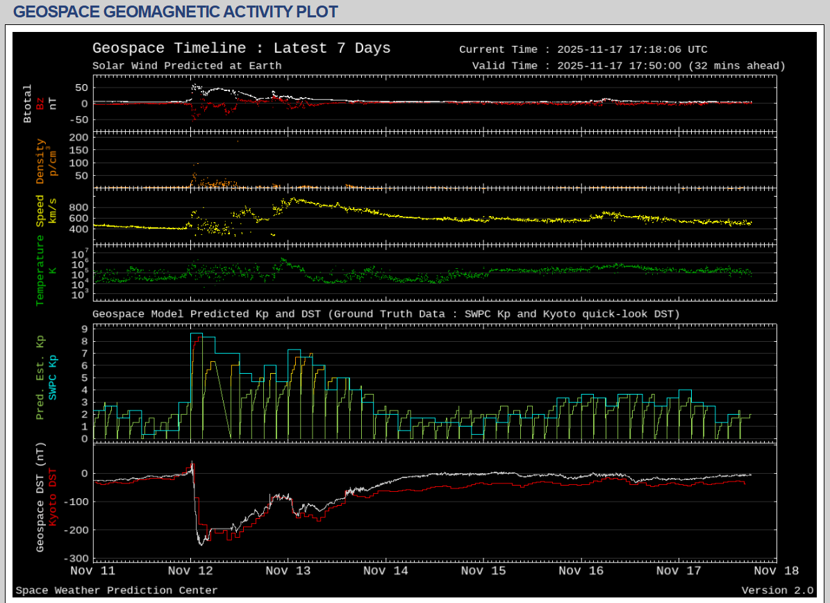This screenshot has width=830, height=603.
Task: Click the Nov 15 date on time axis
Action: click(x=483, y=571)
